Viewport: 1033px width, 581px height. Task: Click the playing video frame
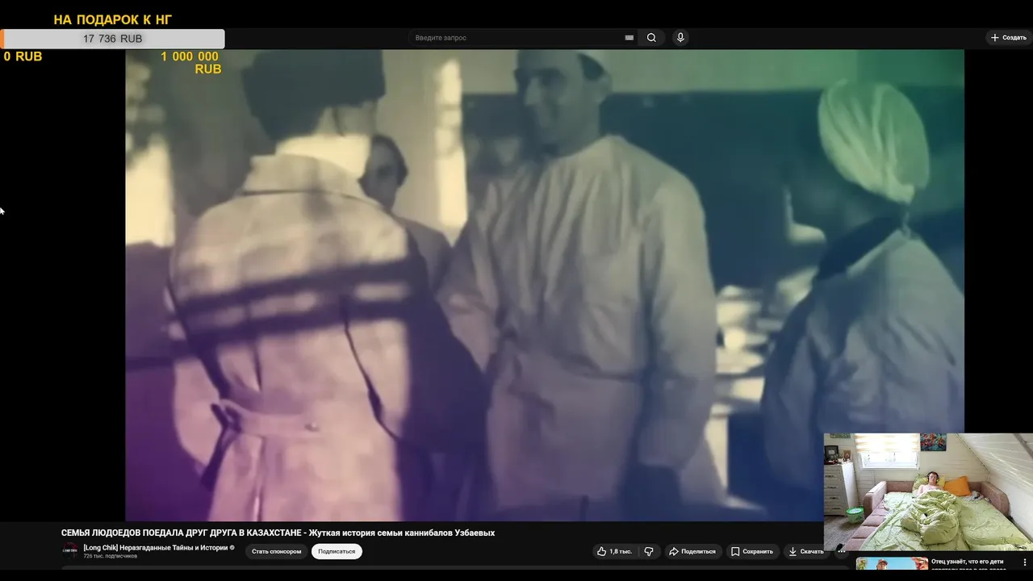coord(545,285)
